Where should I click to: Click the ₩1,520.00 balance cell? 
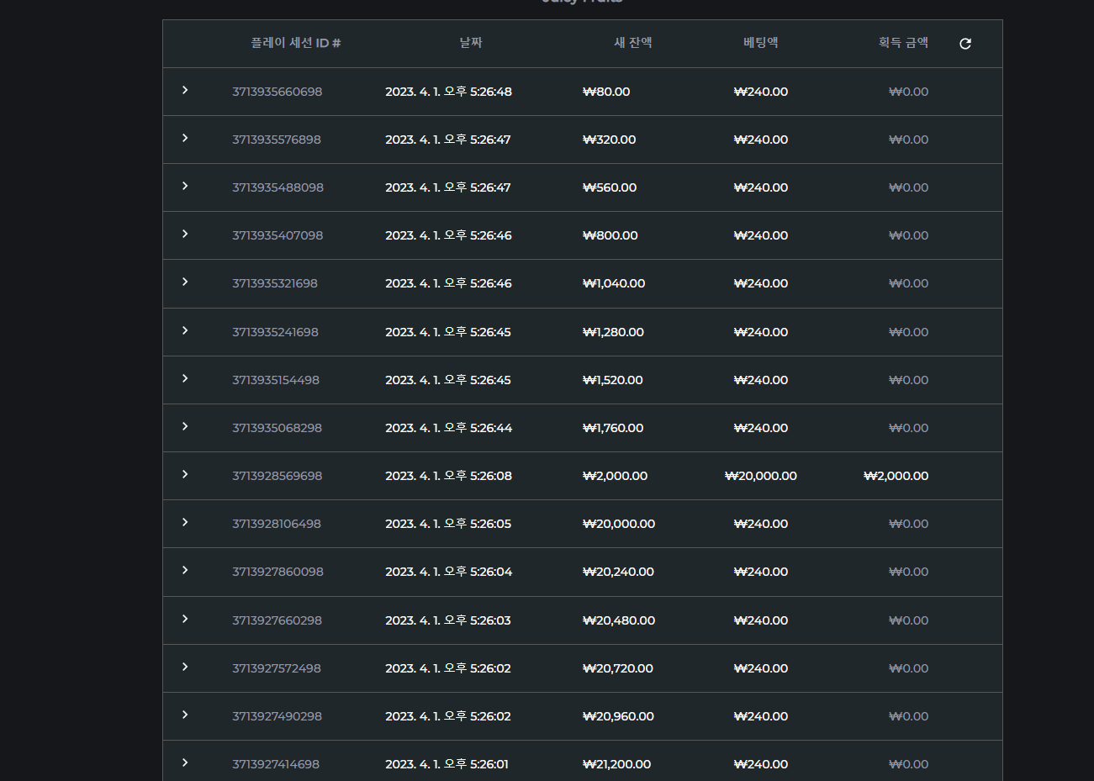[613, 380]
